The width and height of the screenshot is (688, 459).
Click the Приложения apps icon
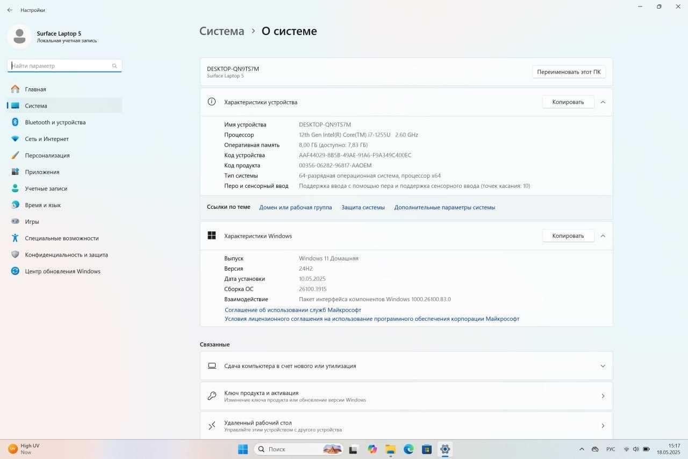[15, 172]
